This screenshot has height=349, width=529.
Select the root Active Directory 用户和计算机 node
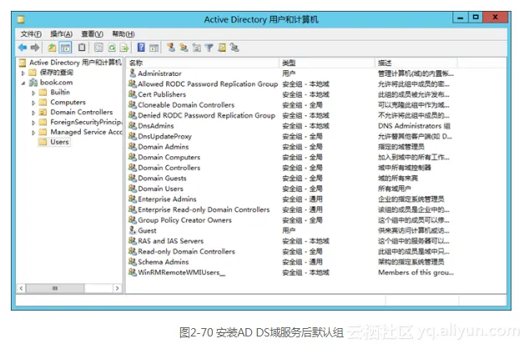[75, 63]
